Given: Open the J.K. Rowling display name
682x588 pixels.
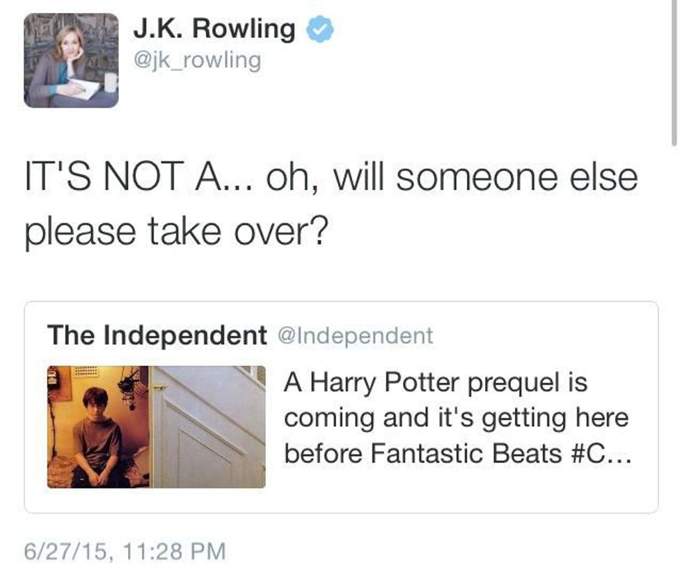Looking at the screenshot, I should [214, 29].
